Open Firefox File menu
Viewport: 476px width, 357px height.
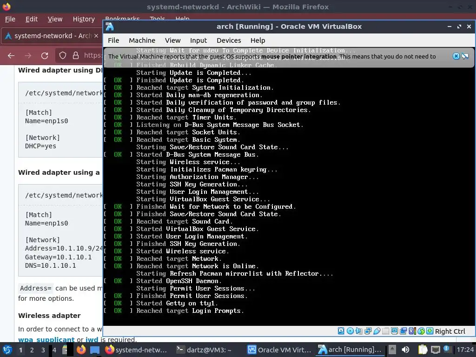10,19
